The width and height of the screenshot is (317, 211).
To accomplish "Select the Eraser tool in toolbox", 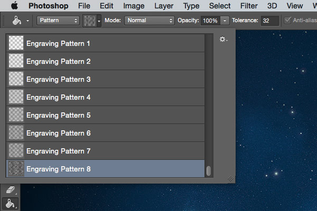I will (11, 190).
